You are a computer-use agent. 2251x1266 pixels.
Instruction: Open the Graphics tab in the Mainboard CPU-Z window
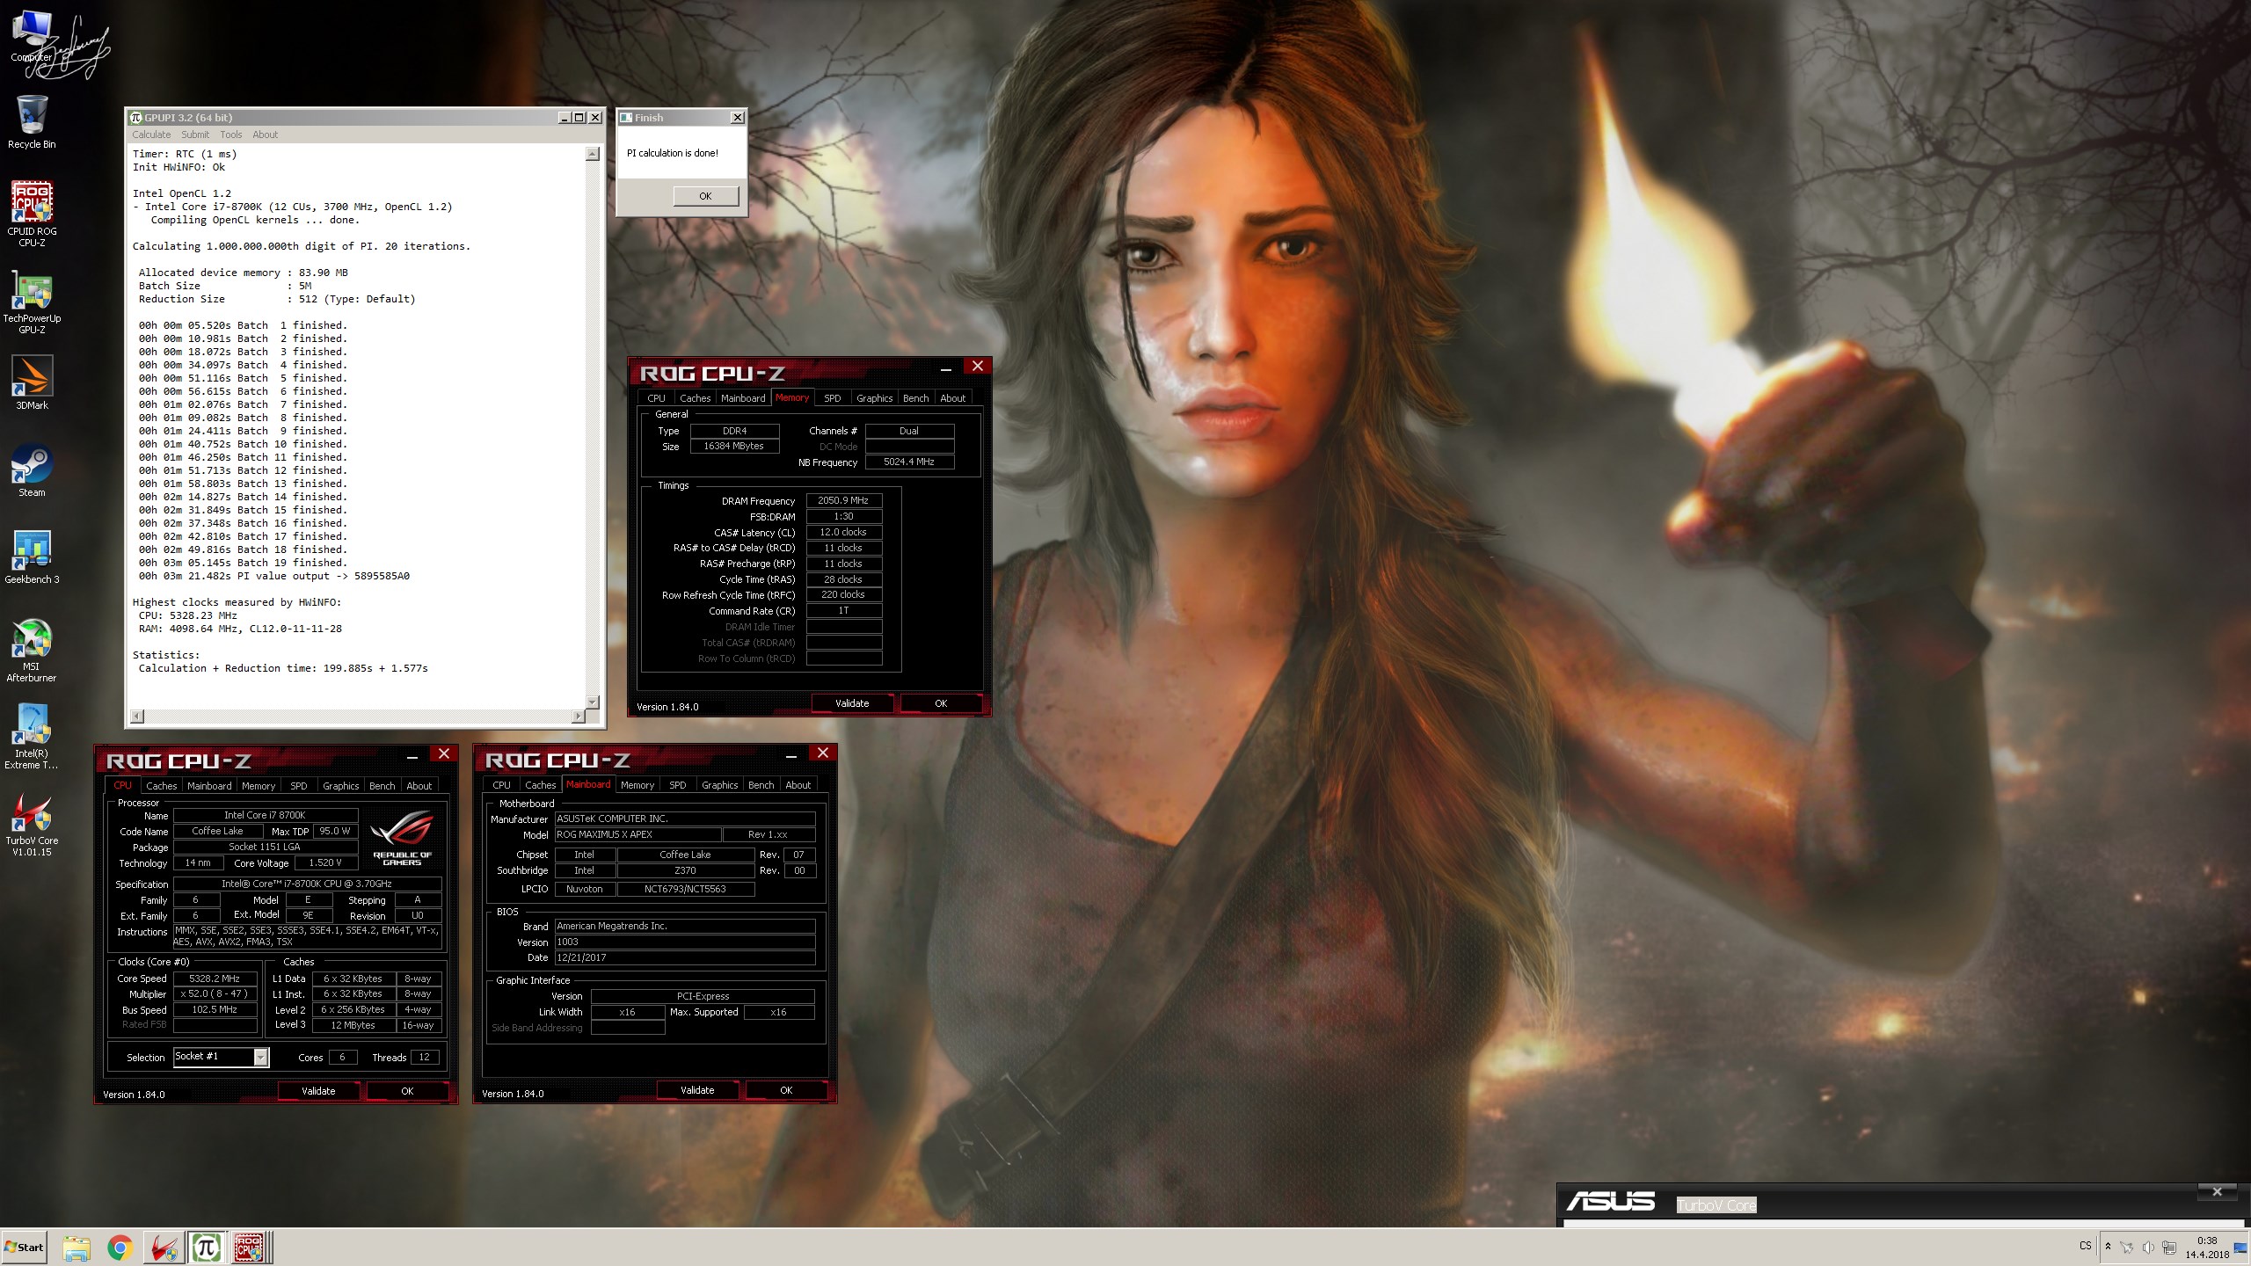tap(719, 785)
